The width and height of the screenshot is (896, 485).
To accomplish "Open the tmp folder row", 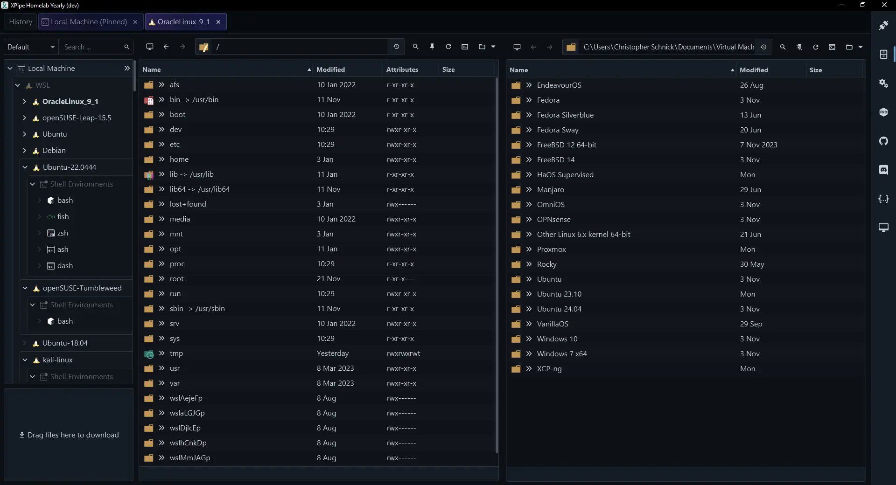I will click(318, 353).
